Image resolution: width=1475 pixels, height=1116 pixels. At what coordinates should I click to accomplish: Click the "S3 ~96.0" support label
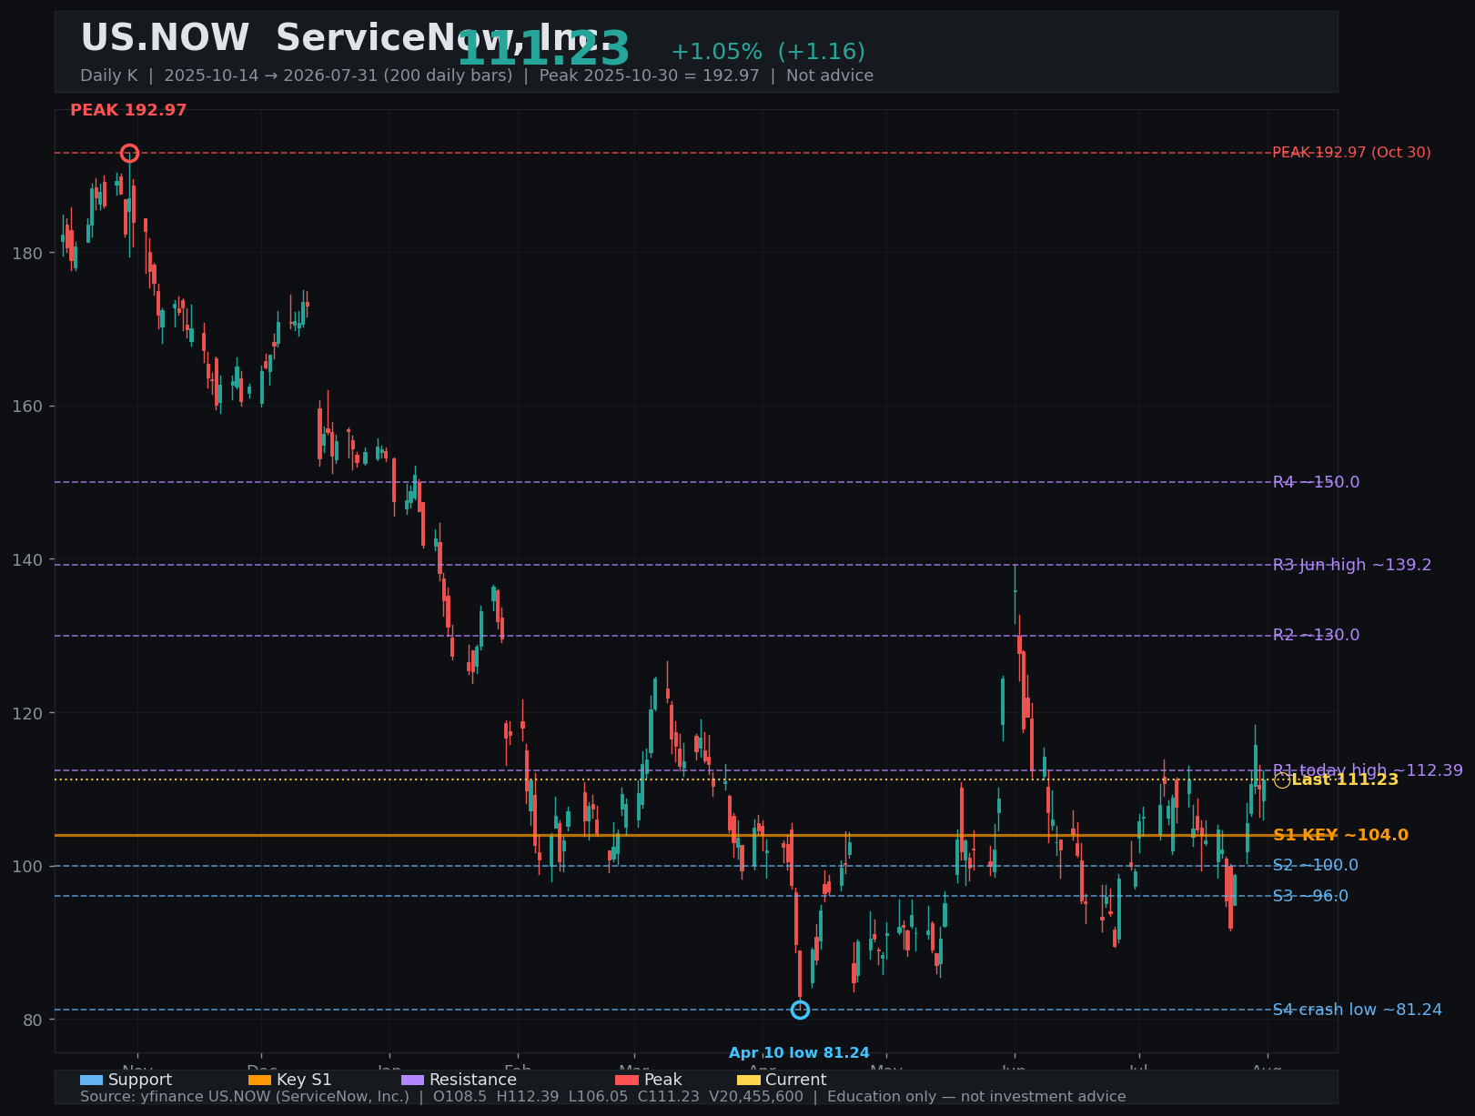[x=1310, y=896]
